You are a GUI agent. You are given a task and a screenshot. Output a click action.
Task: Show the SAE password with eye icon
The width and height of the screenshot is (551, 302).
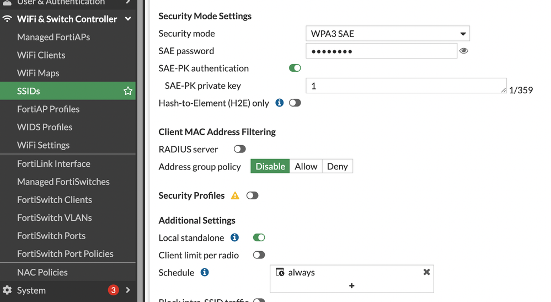pos(464,51)
